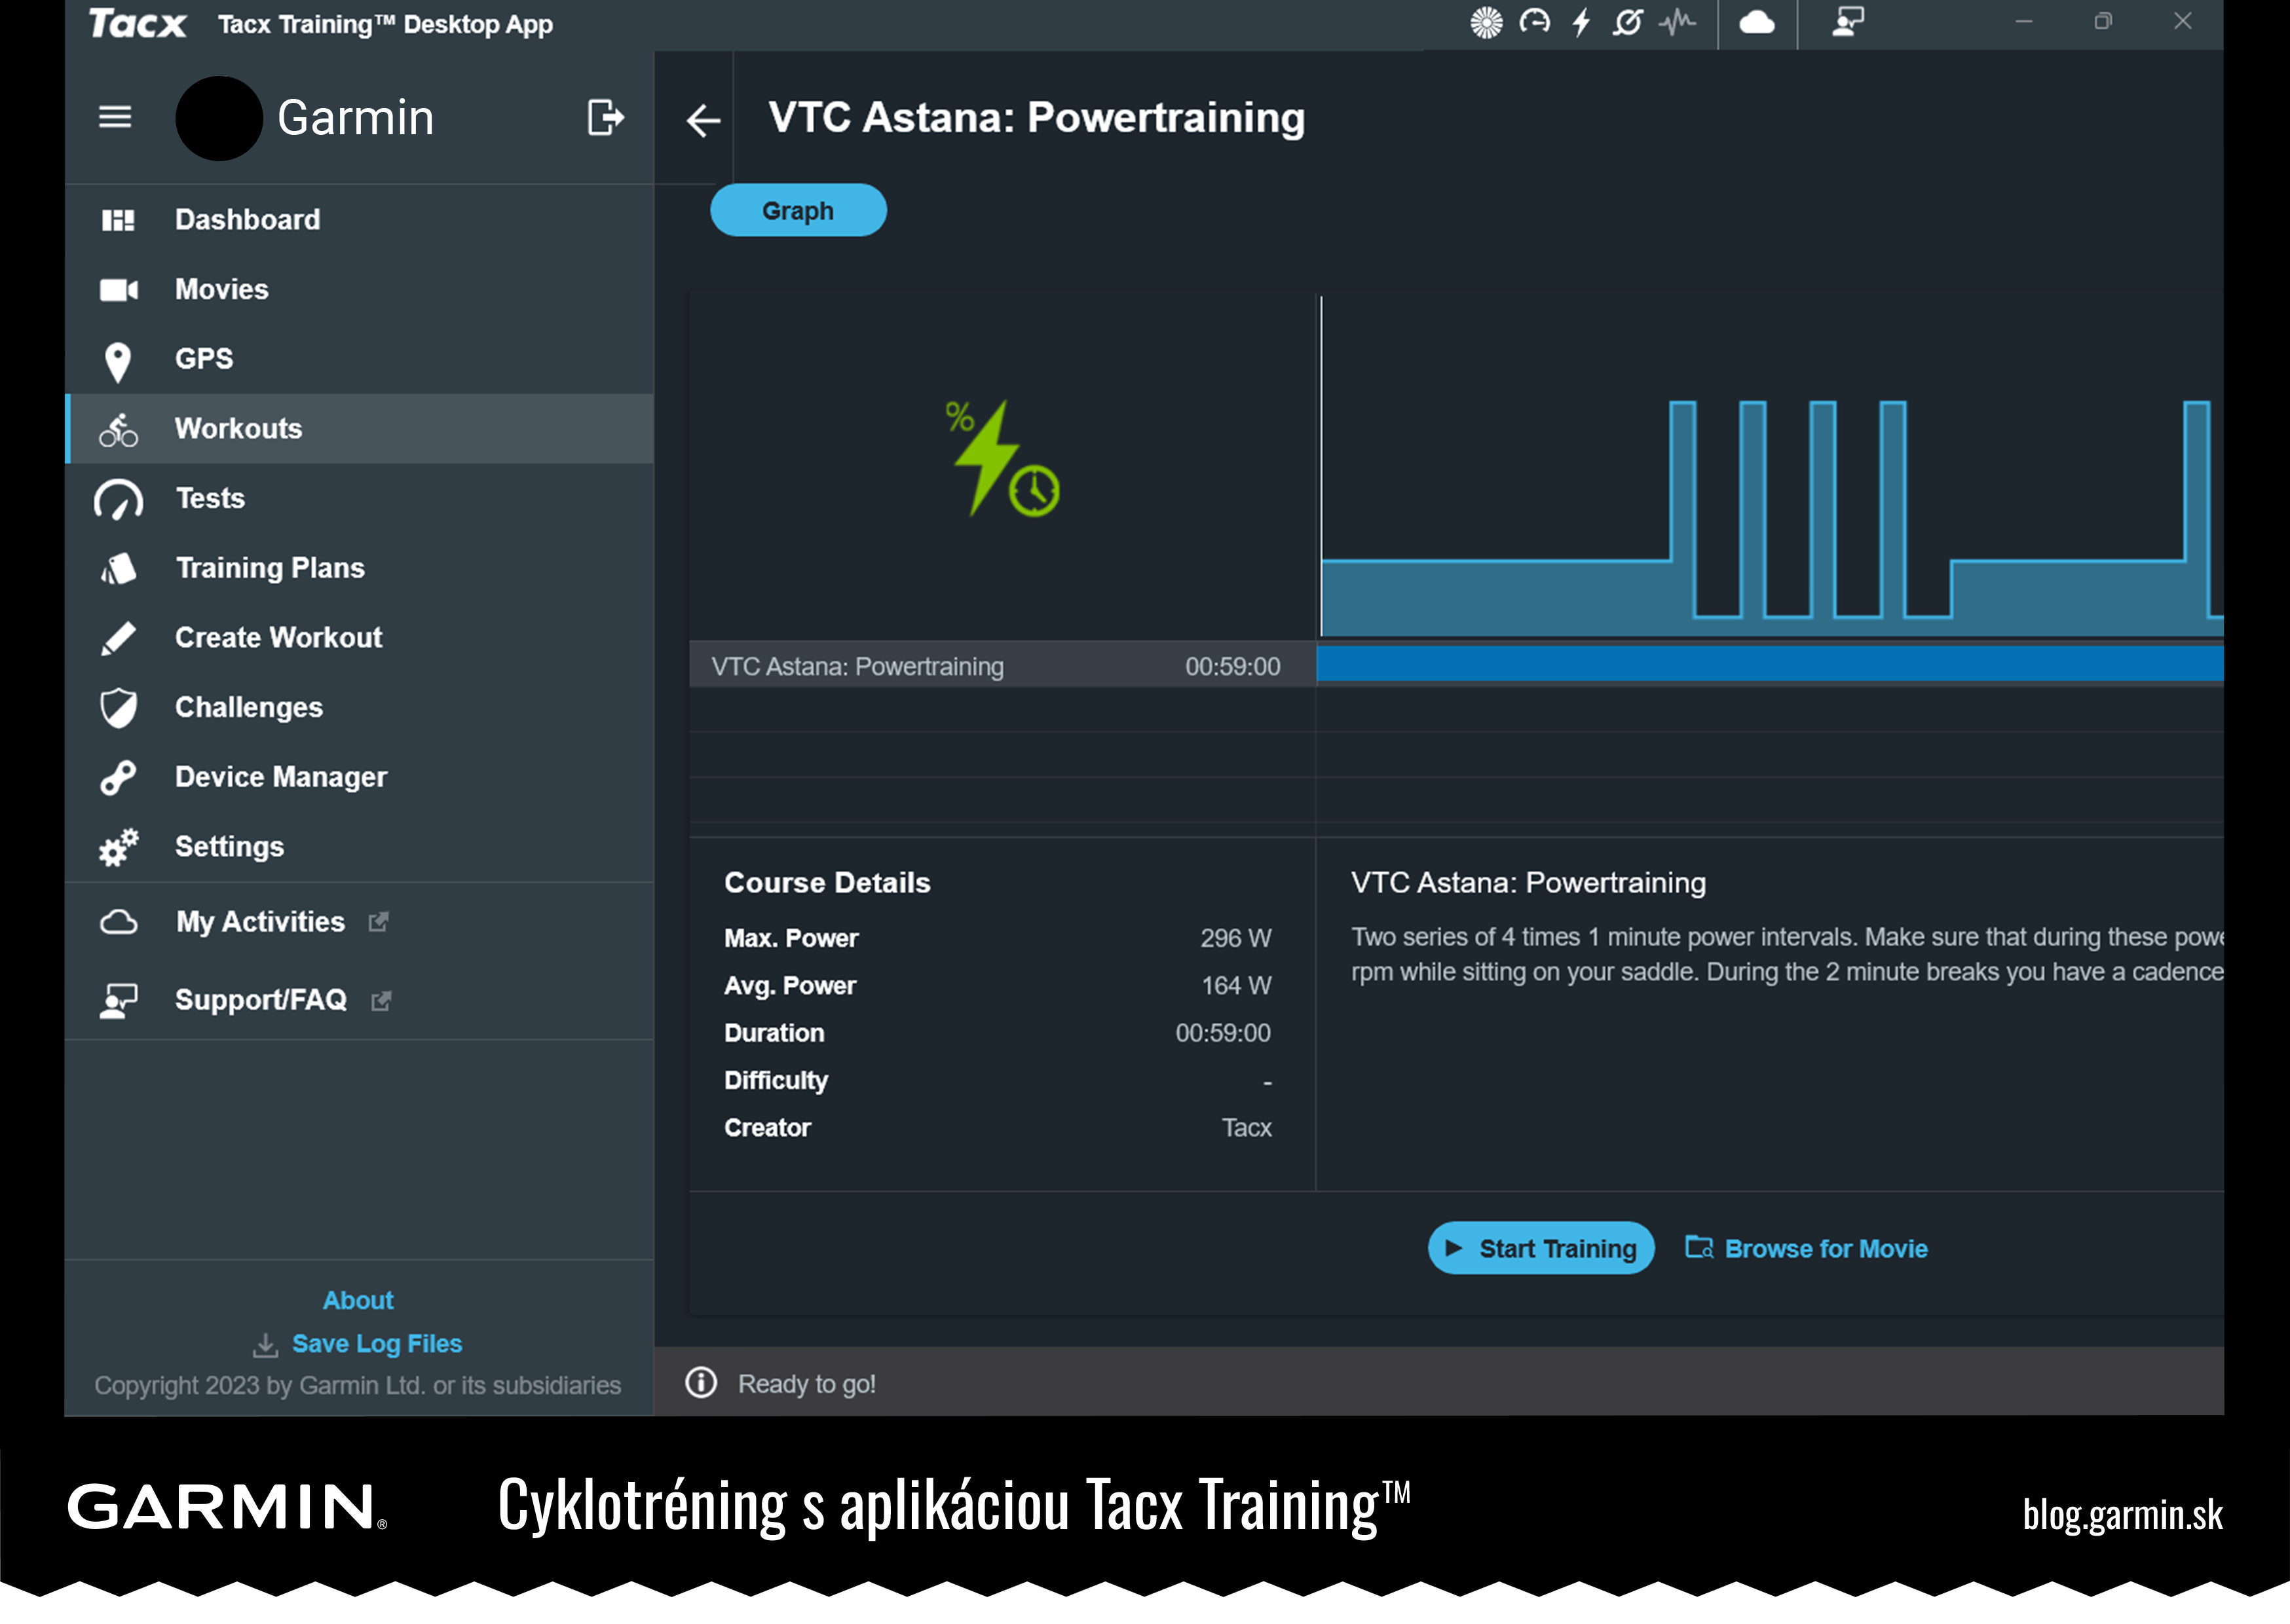Open Movies via the camera icon

point(119,290)
